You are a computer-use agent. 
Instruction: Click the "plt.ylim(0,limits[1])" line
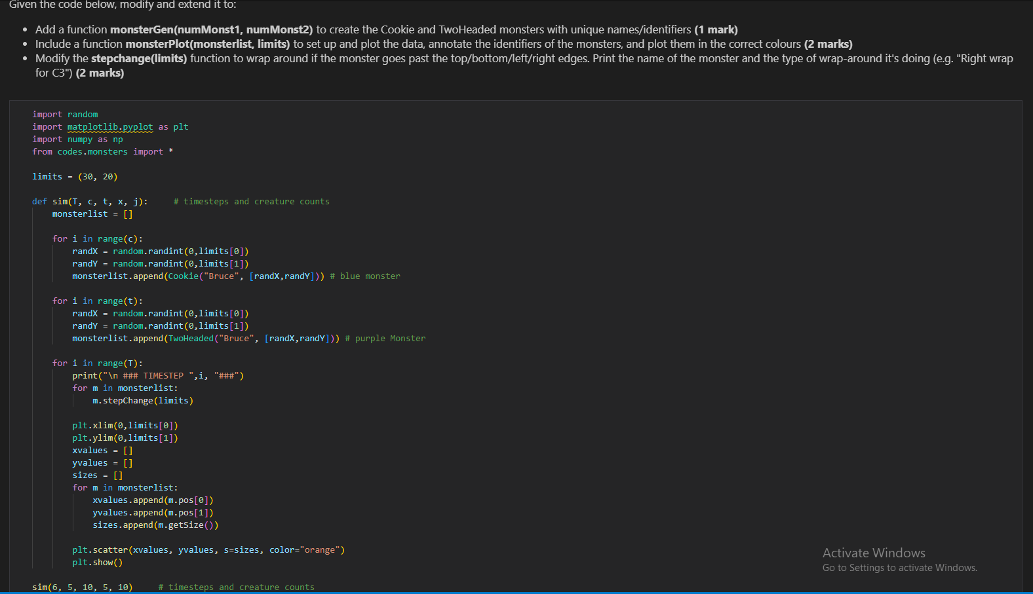click(125, 438)
